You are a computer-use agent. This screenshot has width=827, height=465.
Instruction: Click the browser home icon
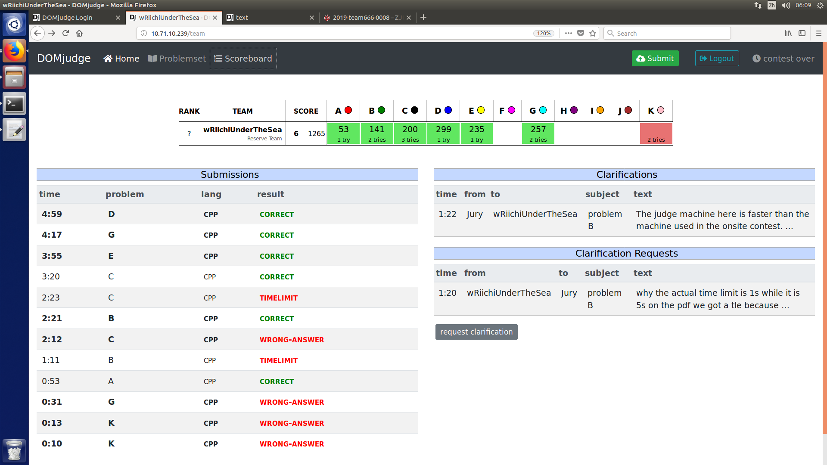[79, 33]
